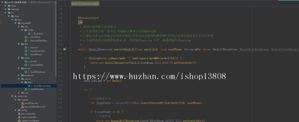Select the SeckillServiceImpl breadcrumb tab
Screen dimensions: 299x122
85,4
